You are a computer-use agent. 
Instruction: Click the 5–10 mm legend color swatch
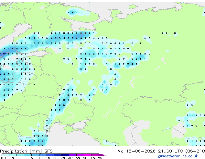(35, 155)
